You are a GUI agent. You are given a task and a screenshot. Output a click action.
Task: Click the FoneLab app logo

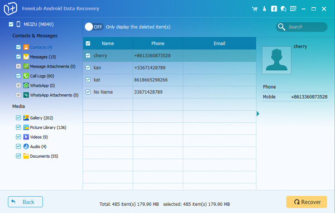tap(11, 8)
